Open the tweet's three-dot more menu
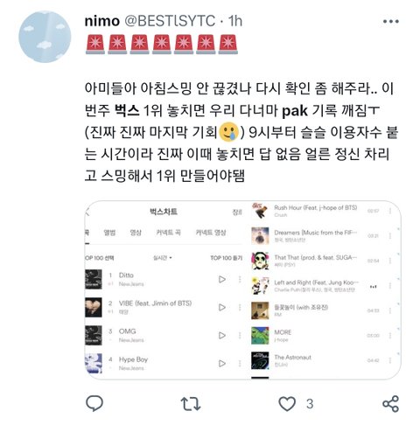The height and width of the screenshot is (425, 420). tap(391, 21)
